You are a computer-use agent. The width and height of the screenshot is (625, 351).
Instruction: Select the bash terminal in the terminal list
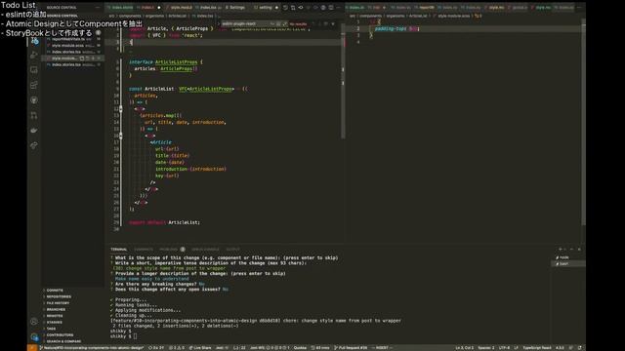click(x=568, y=264)
